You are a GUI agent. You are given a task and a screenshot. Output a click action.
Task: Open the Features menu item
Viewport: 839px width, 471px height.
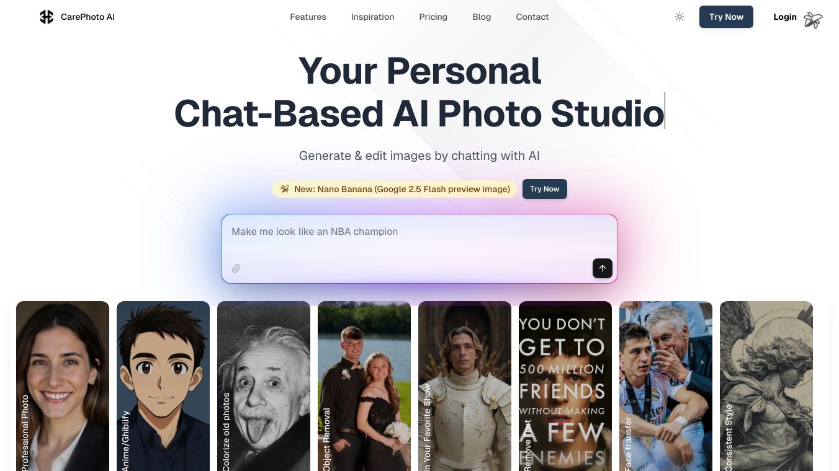coord(308,17)
